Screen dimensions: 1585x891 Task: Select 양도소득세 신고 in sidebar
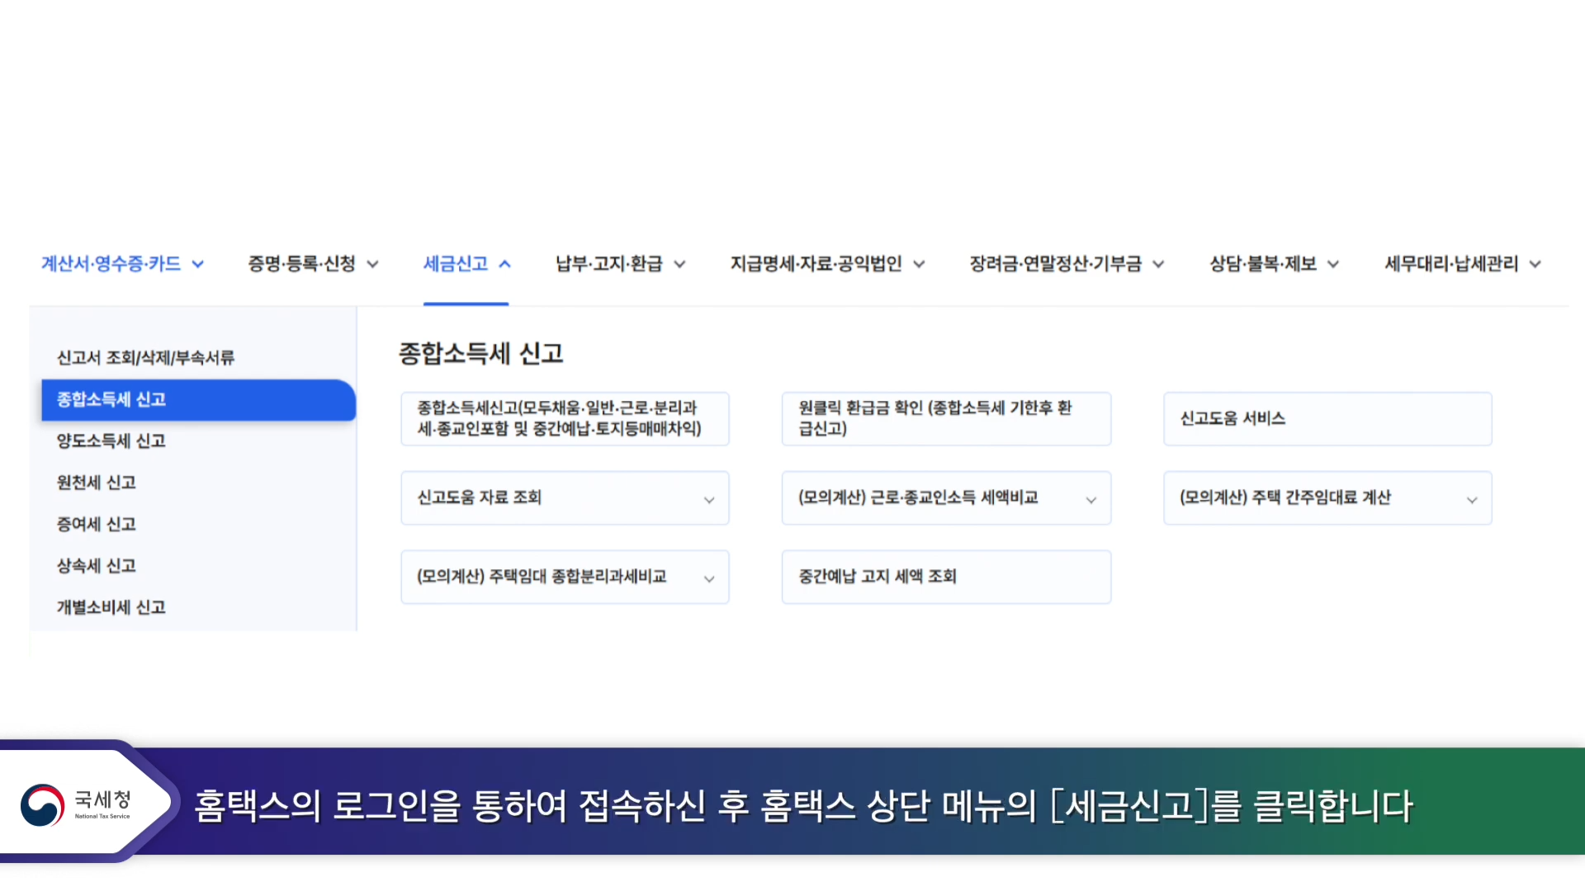pos(111,441)
